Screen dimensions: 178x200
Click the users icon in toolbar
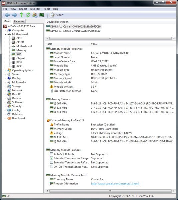pyautogui.click(x=35, y=15)
